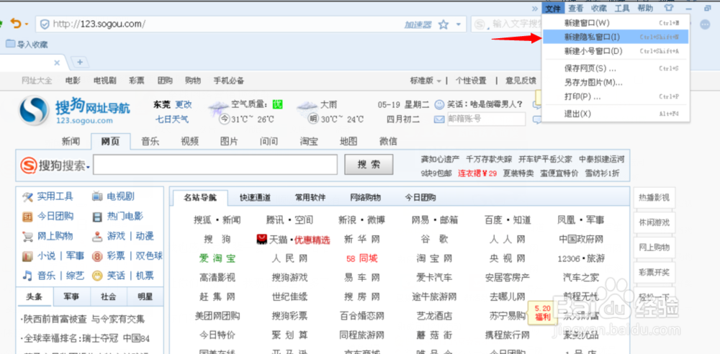Click the 笑话 smiley icon in sidebar
The image size is (720, 354).
[x=97, y=276]
